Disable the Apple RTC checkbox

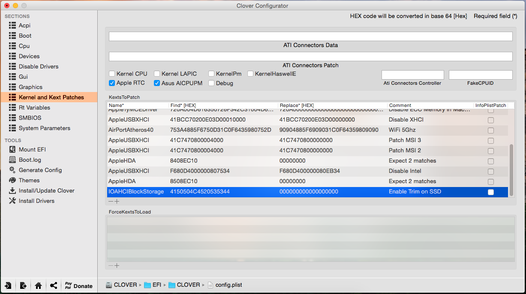coord(112,83)
